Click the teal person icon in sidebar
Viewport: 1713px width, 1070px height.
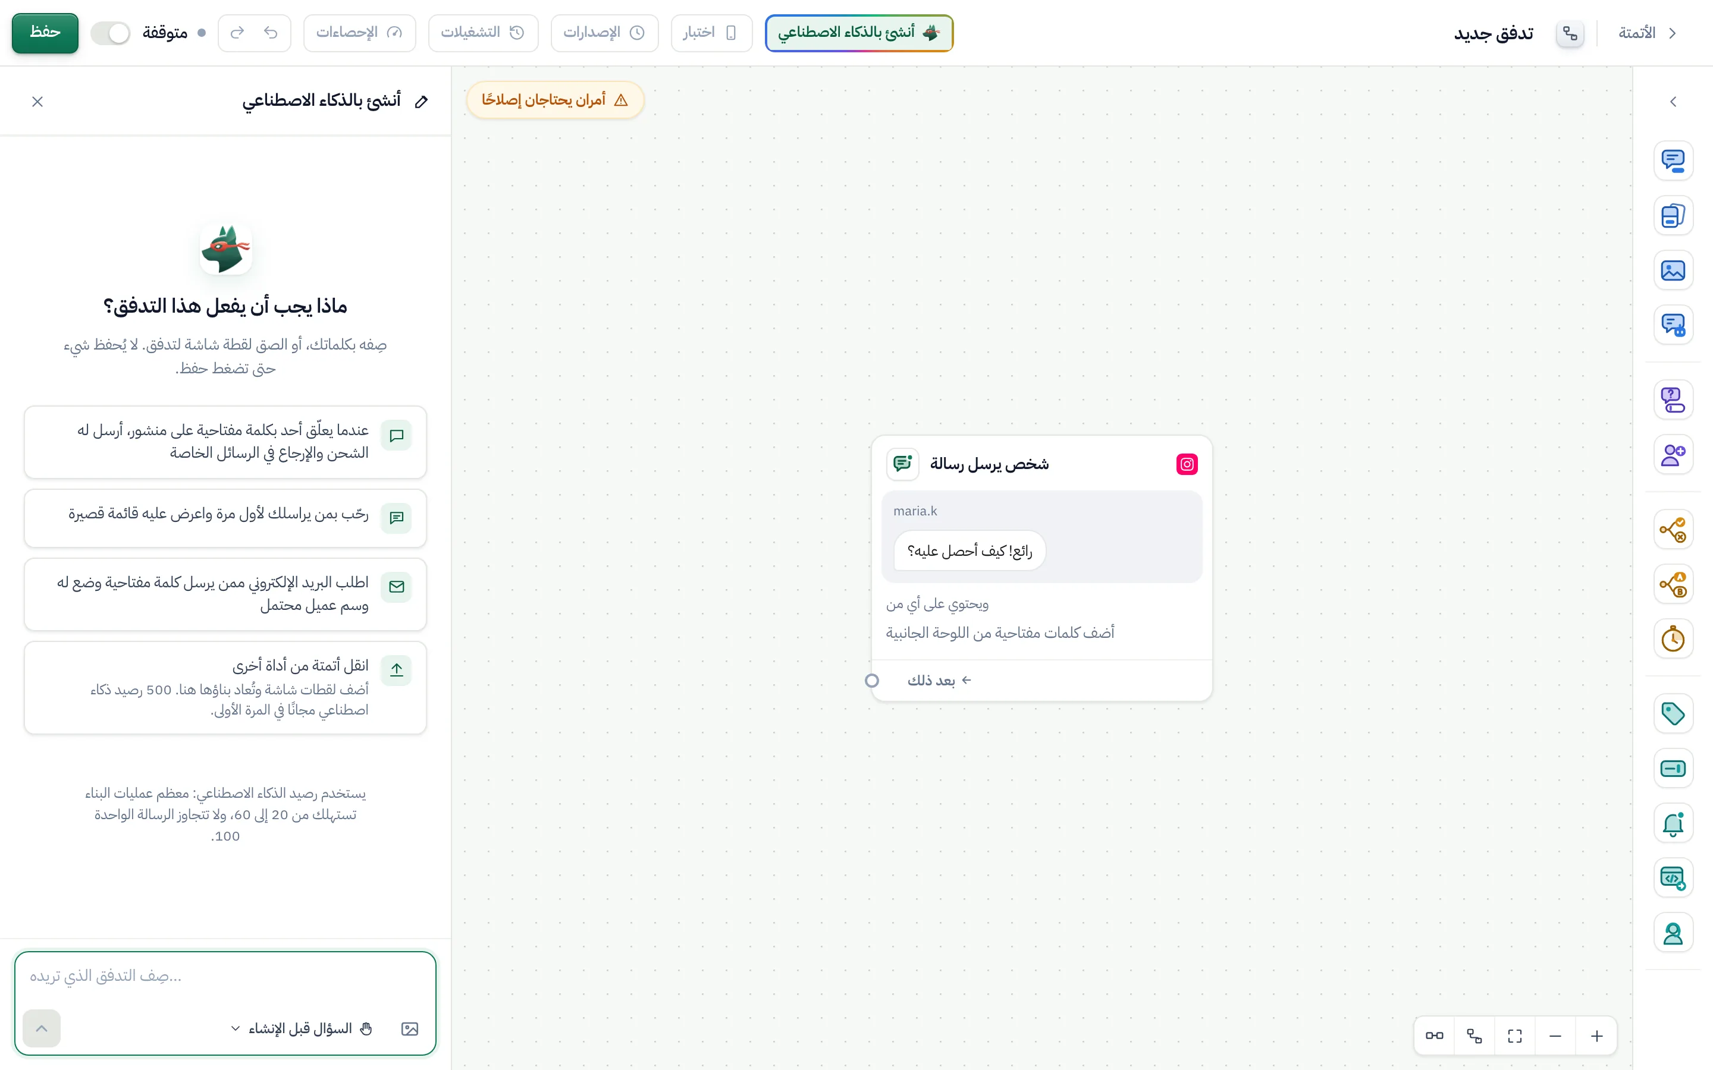pyautogui.click(x=1673, y=933)
